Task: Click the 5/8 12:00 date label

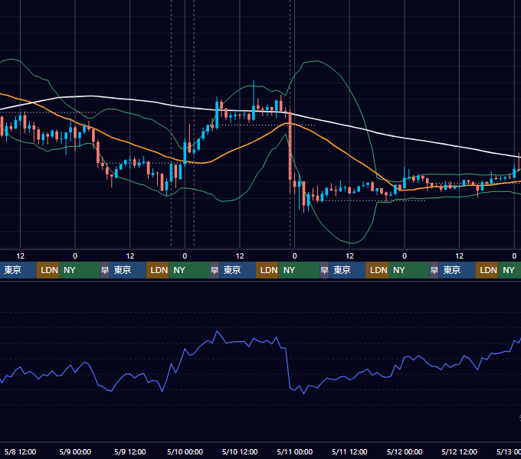Action: tap(20, 451)
